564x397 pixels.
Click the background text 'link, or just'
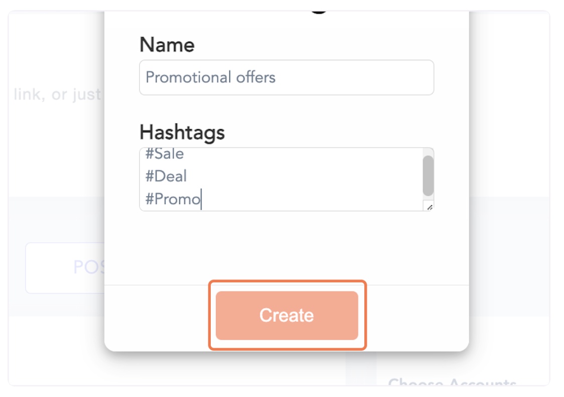tap(58, 94)
